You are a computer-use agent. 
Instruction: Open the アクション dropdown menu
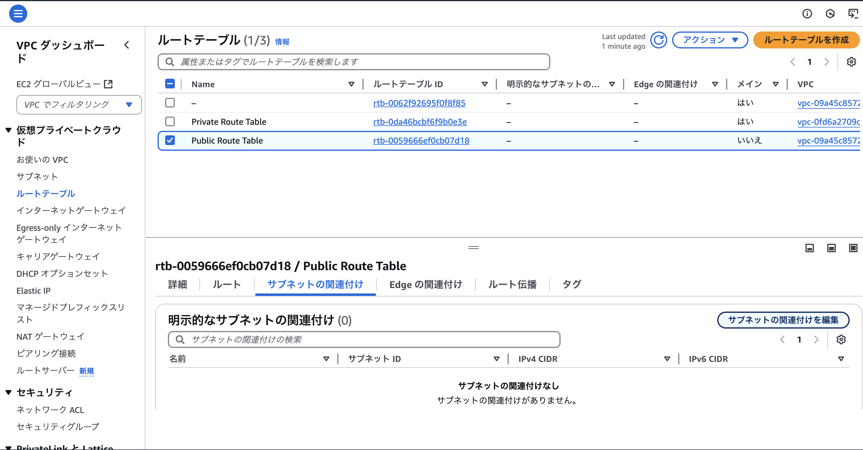710,40
